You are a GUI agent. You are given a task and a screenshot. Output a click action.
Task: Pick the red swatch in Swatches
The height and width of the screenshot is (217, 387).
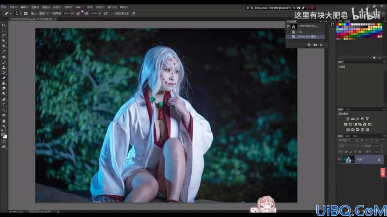tap(338, 25)
